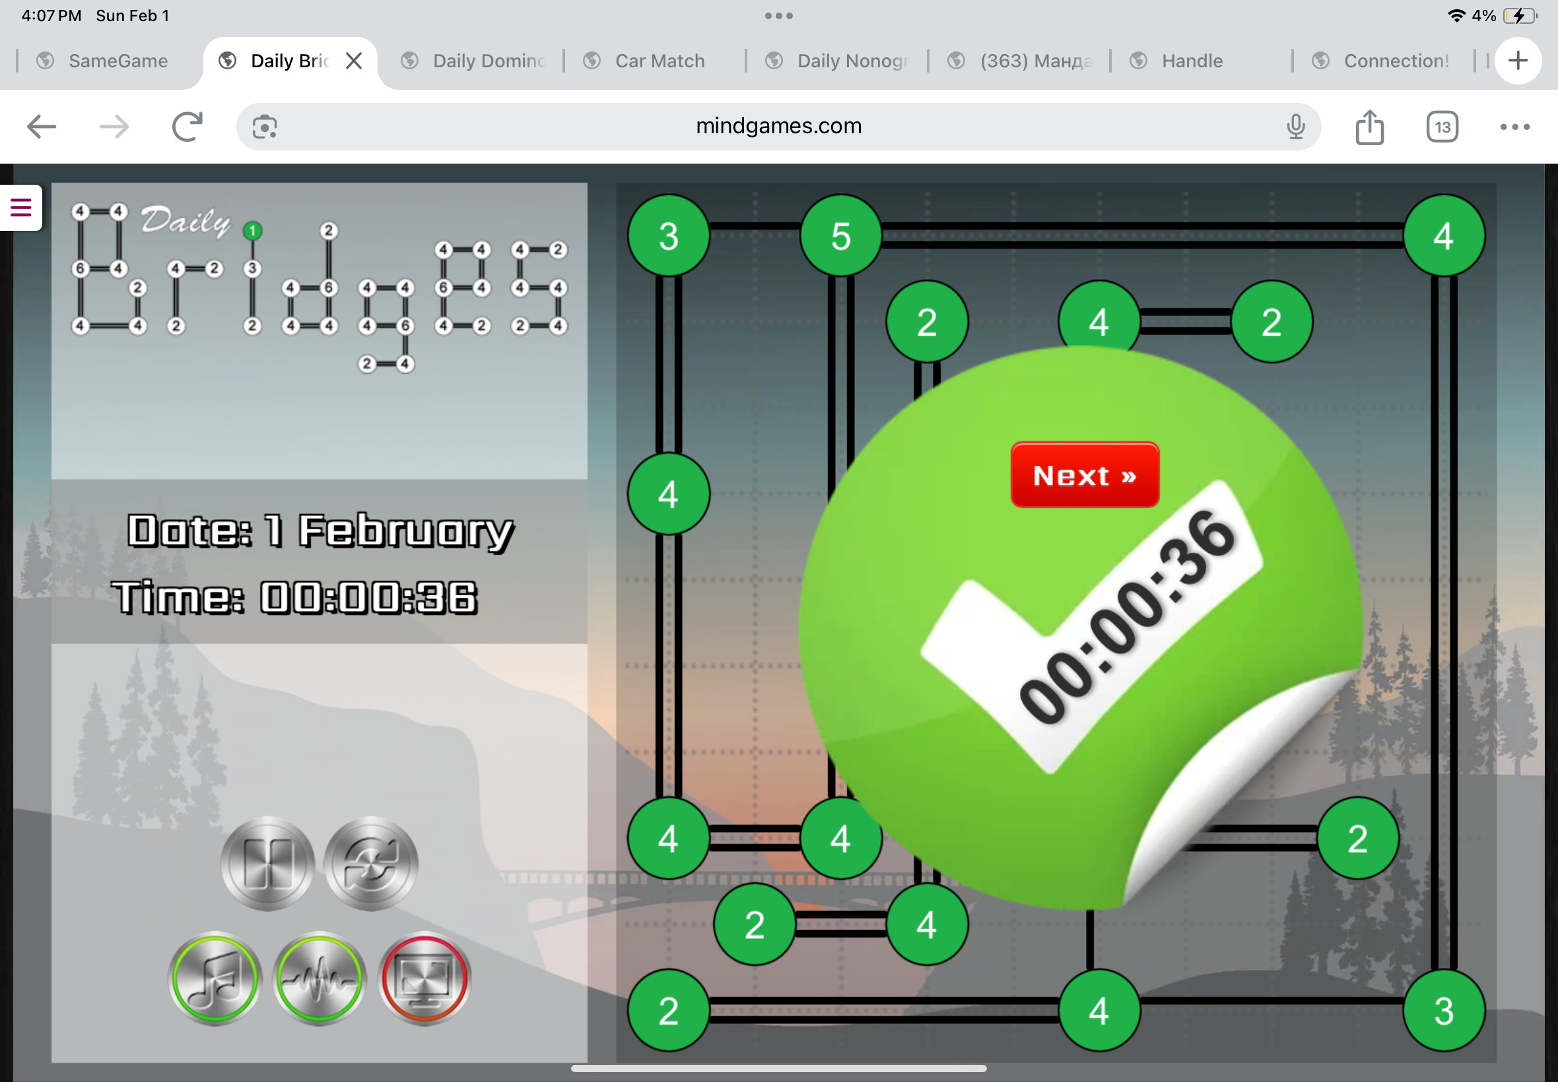Open tab overview showing 13 tabs
Screen dimensions: 1558x1082
(1442, 127)
